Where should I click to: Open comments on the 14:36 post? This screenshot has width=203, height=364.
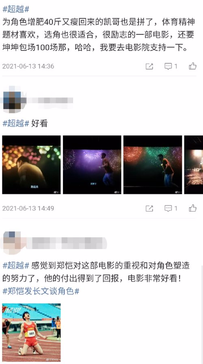point(171,66)
